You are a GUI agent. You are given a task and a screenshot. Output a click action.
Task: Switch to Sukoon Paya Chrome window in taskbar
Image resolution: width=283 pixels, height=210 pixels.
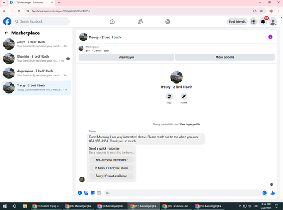pyautogui.click(x=46, y=206)
